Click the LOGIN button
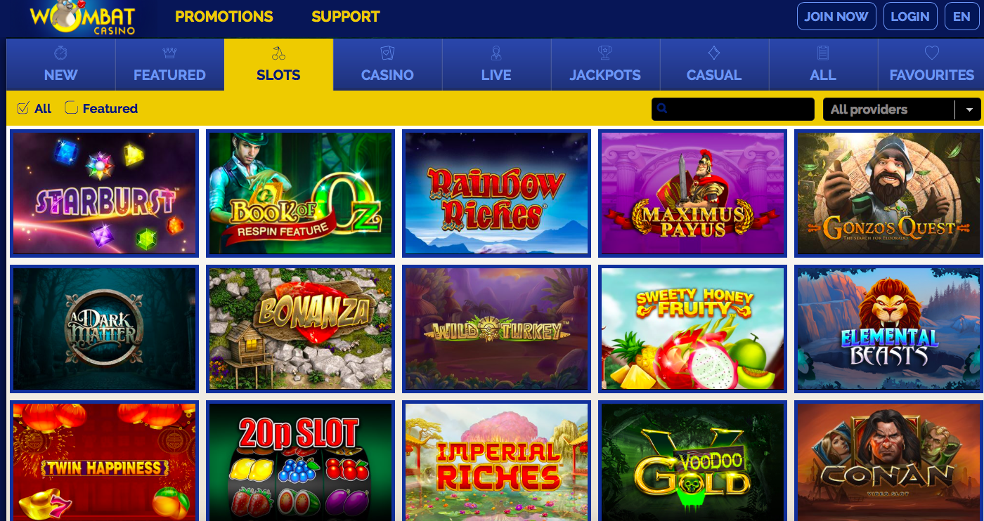This screenshot has width=984, height=521. coord(910,17)
